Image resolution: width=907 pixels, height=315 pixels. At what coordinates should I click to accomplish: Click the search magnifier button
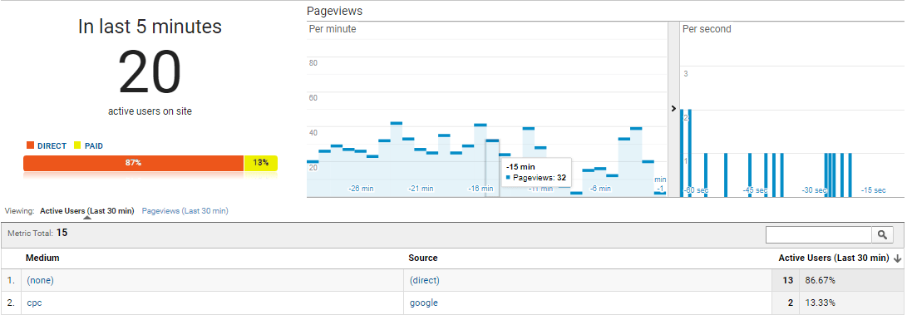click(x=882, y=234)
